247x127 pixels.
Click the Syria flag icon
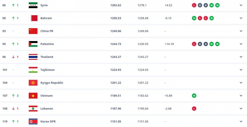tap(33, 5)
